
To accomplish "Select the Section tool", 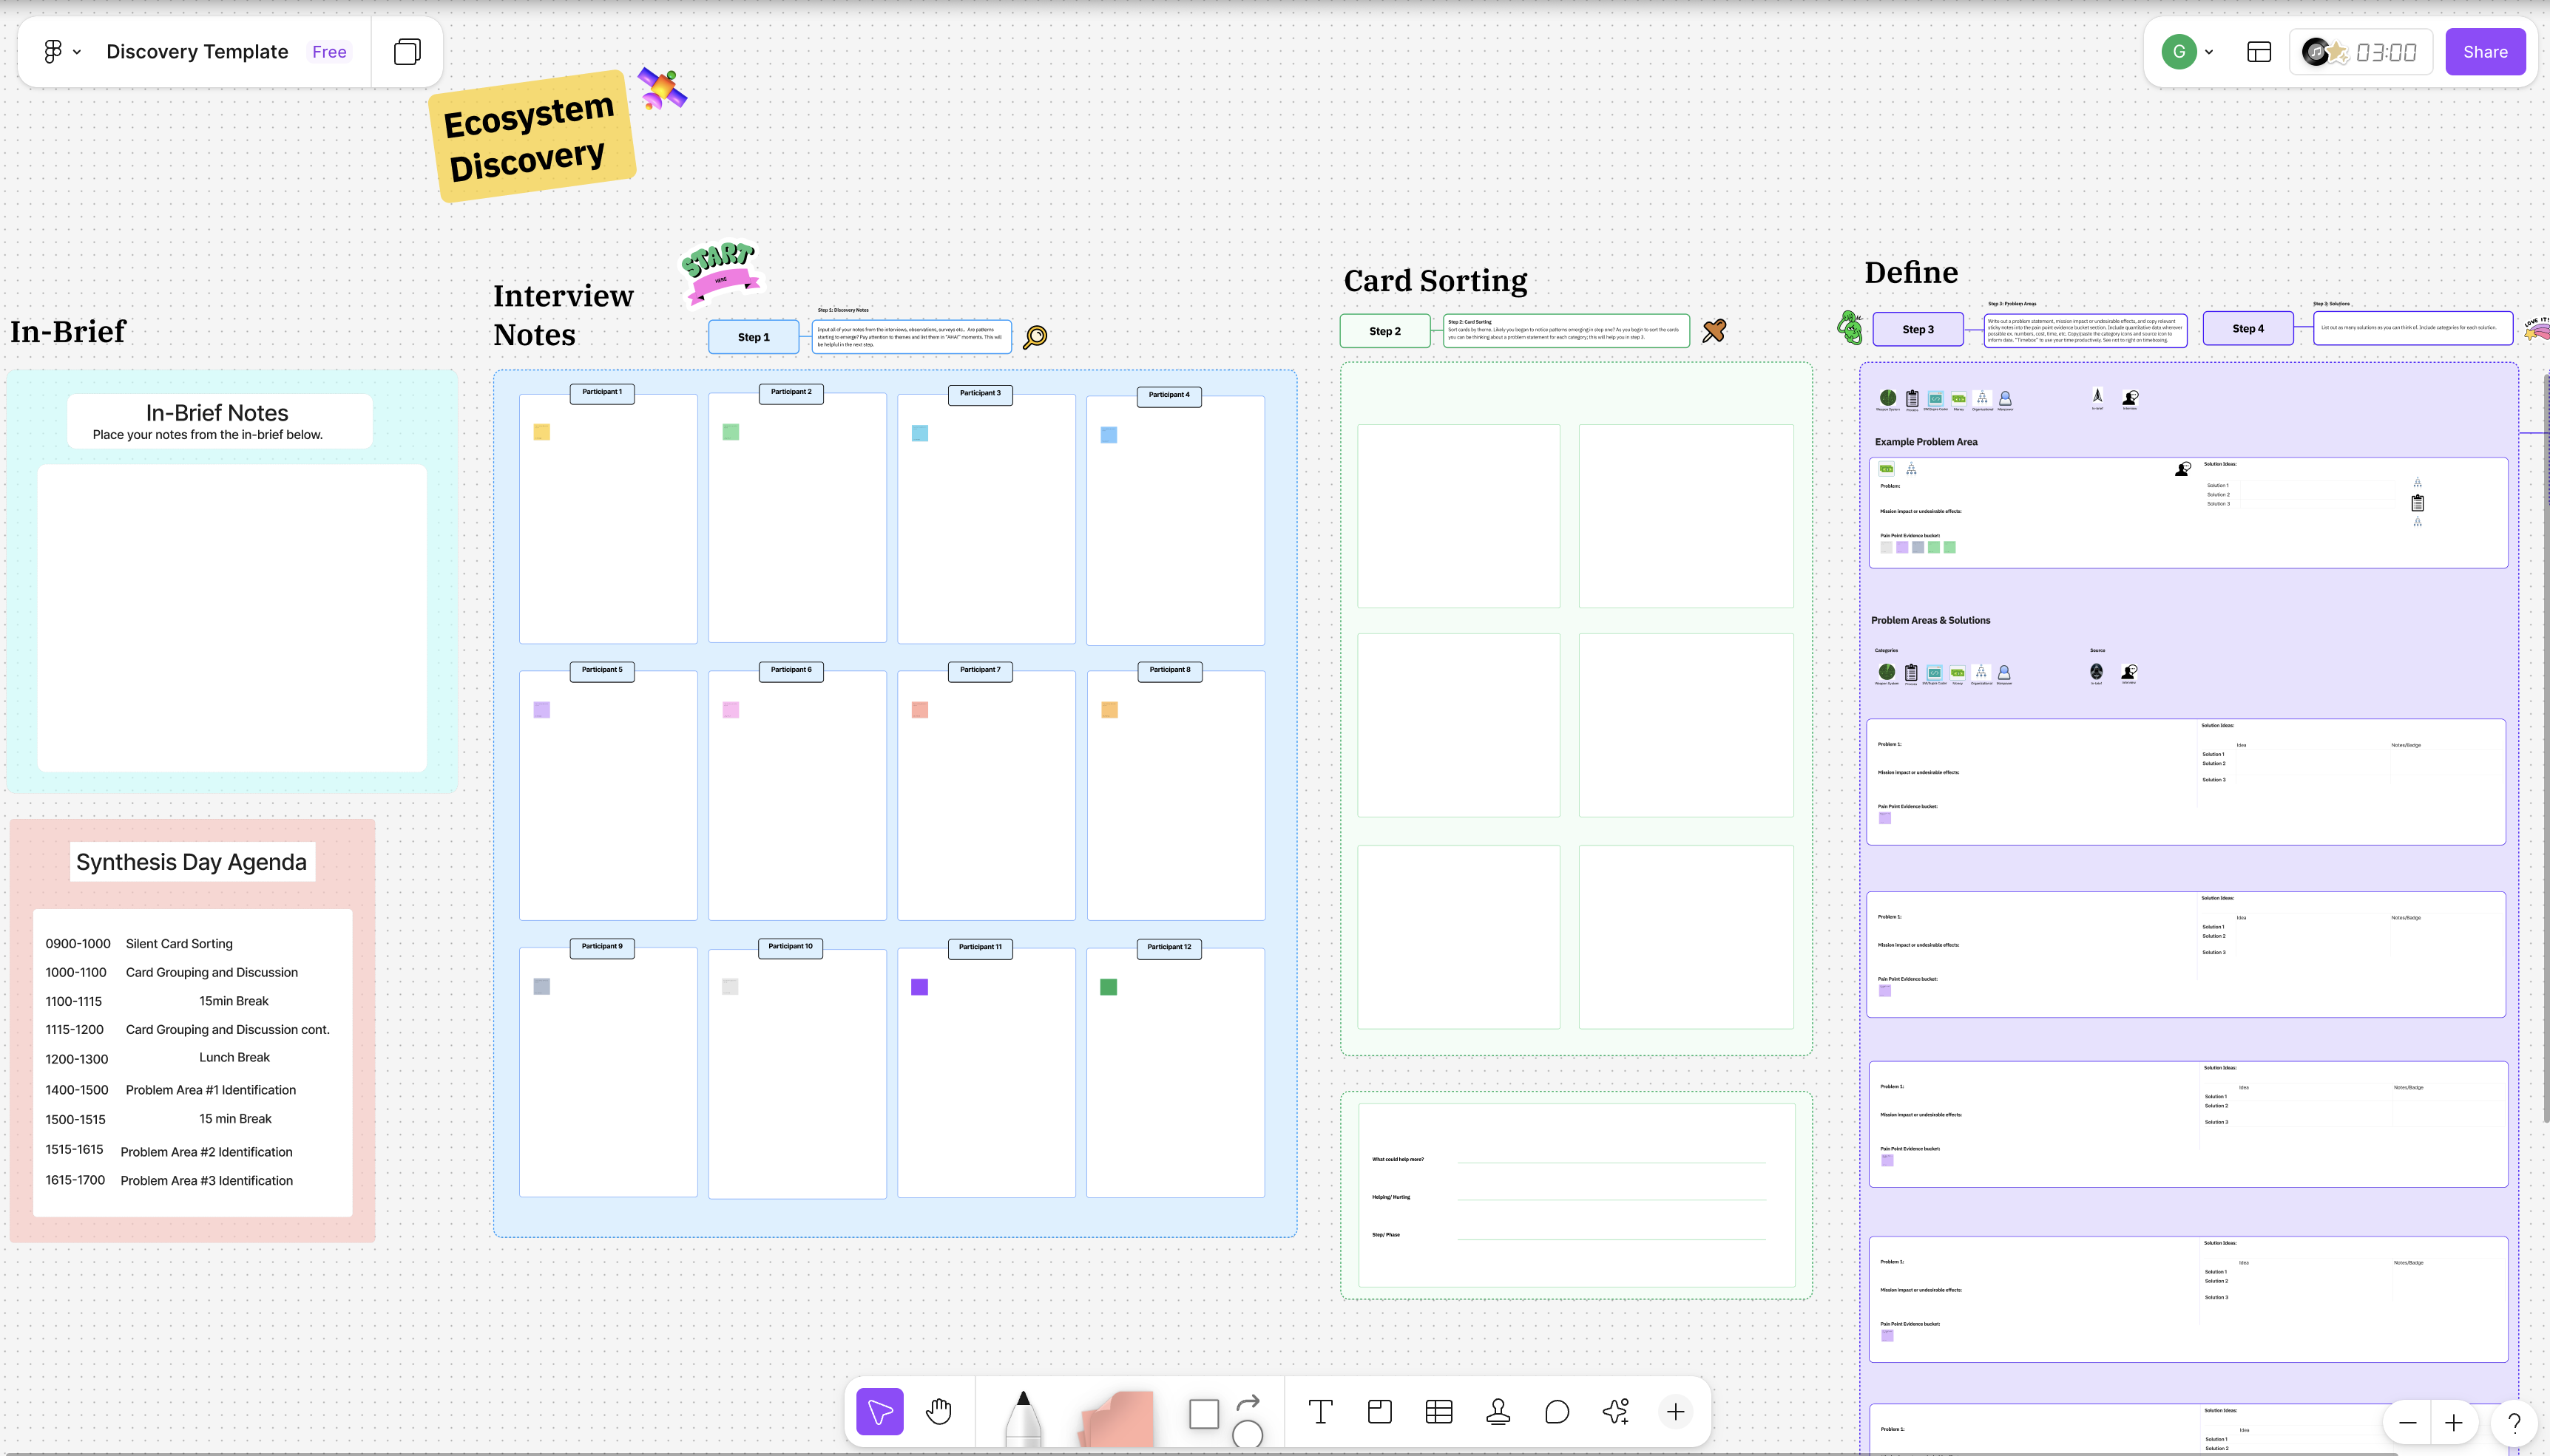I will point(1379,1411).
